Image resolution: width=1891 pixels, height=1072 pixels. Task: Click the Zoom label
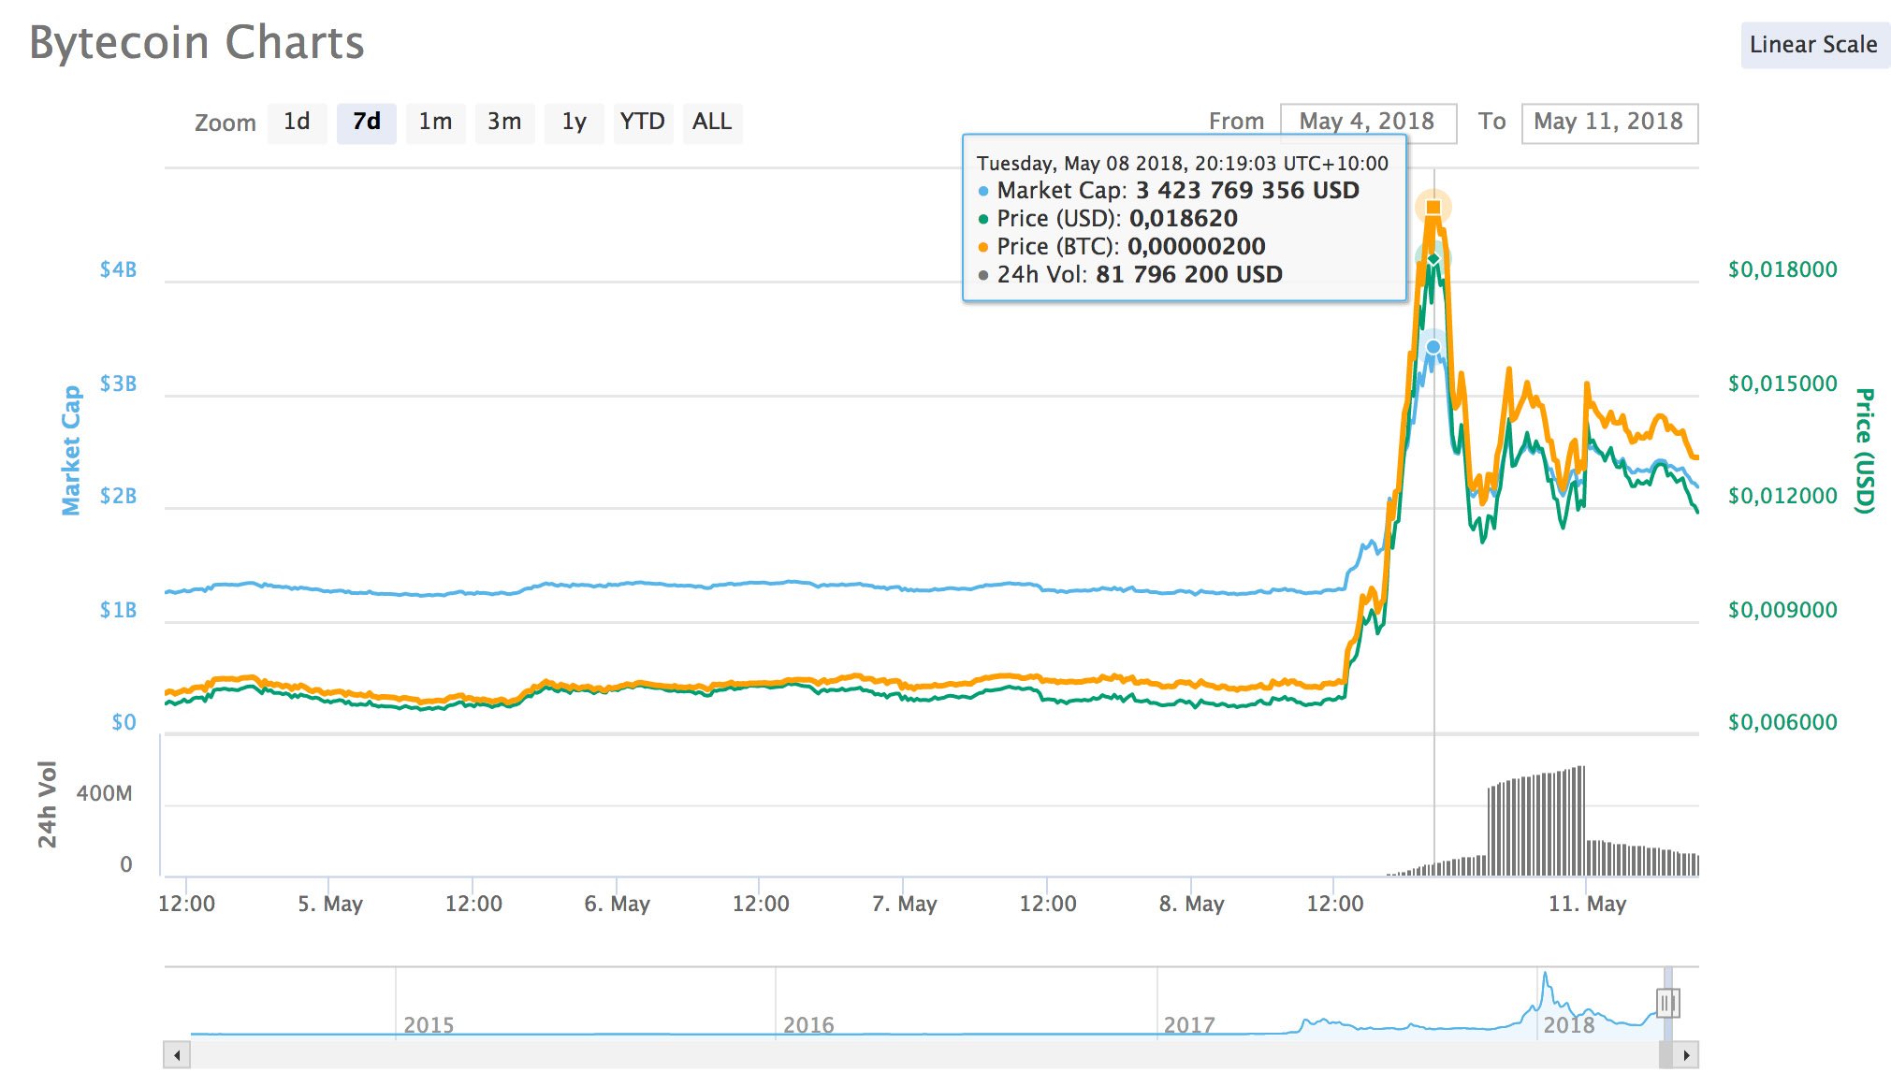pyautogui.click(x=225, y=123)
